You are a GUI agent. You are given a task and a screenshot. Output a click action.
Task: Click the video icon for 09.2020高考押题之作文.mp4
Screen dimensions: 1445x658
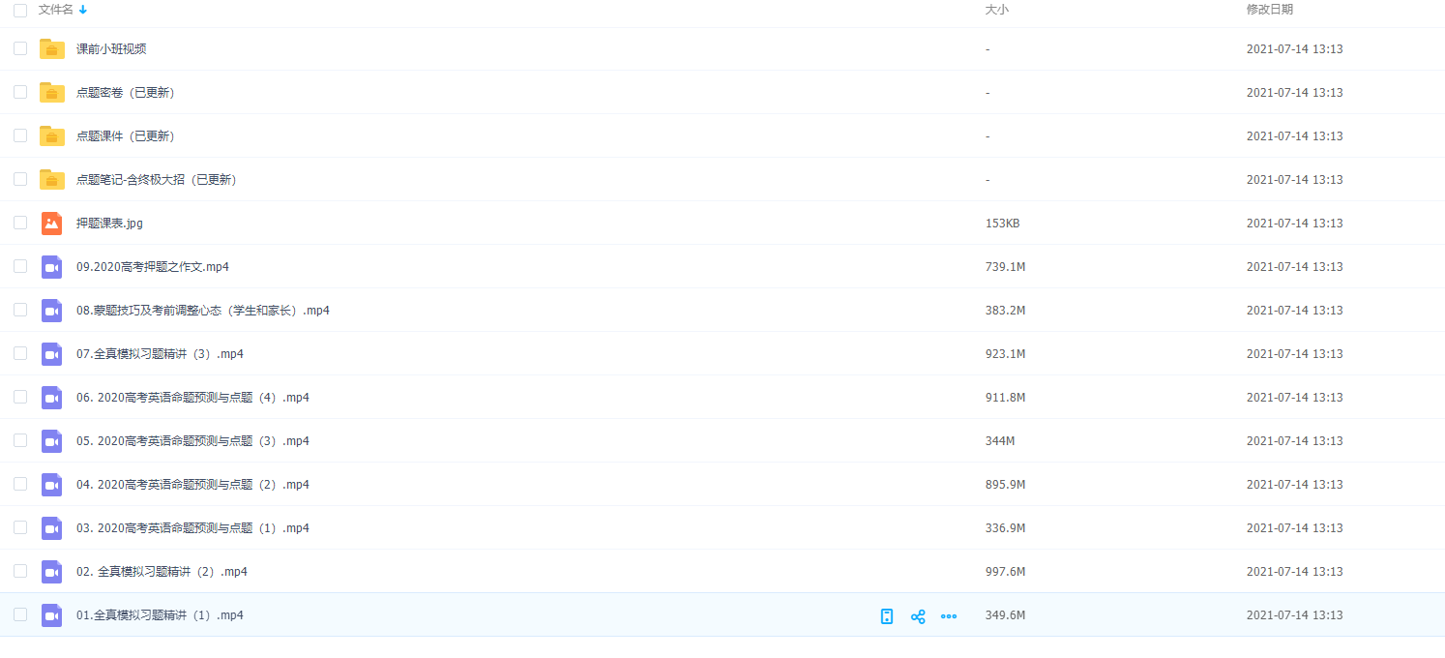[x=52, y=266]
